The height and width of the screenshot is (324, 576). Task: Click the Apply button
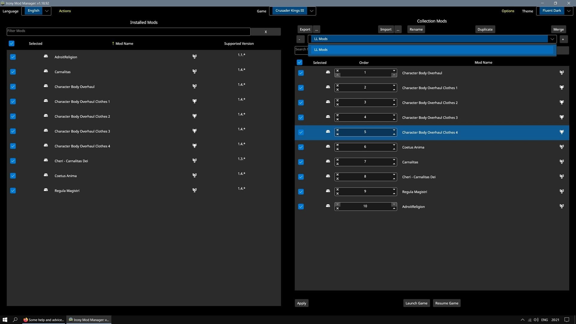pyautogui.click(x=301, y=303)
